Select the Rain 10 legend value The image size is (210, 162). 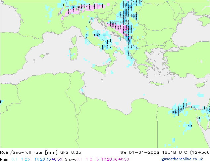(37, 159)
